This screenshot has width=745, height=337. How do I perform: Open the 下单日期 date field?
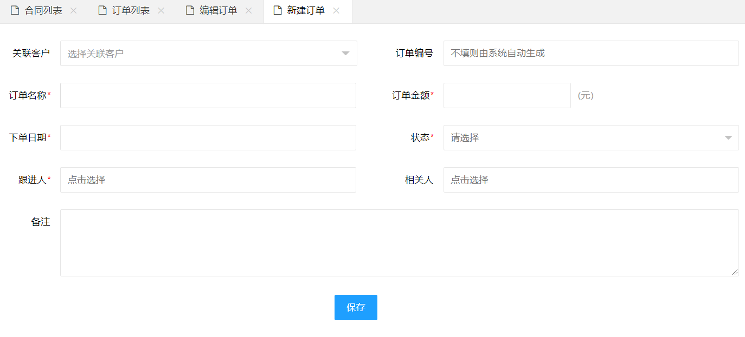click(x=208, y=138)
